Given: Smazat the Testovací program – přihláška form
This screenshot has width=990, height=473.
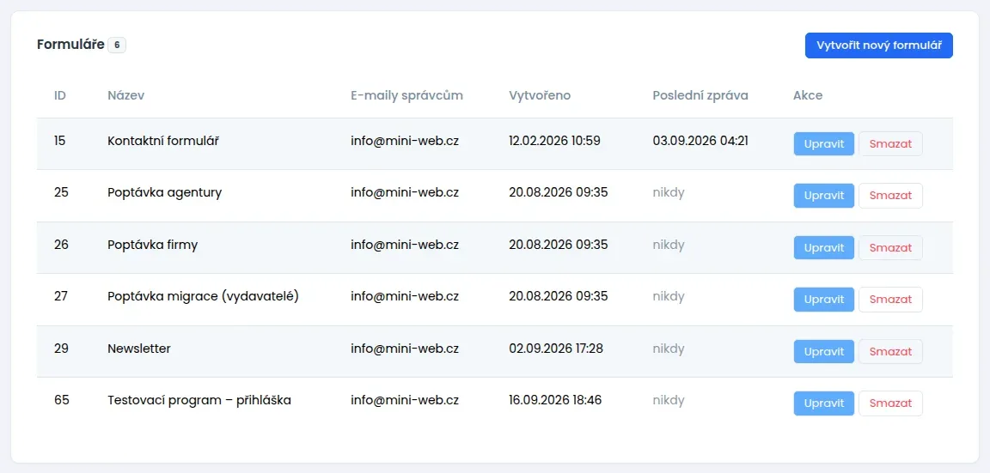Looking at the screenshot, I should pyautogui.click(x=890, y=403).
